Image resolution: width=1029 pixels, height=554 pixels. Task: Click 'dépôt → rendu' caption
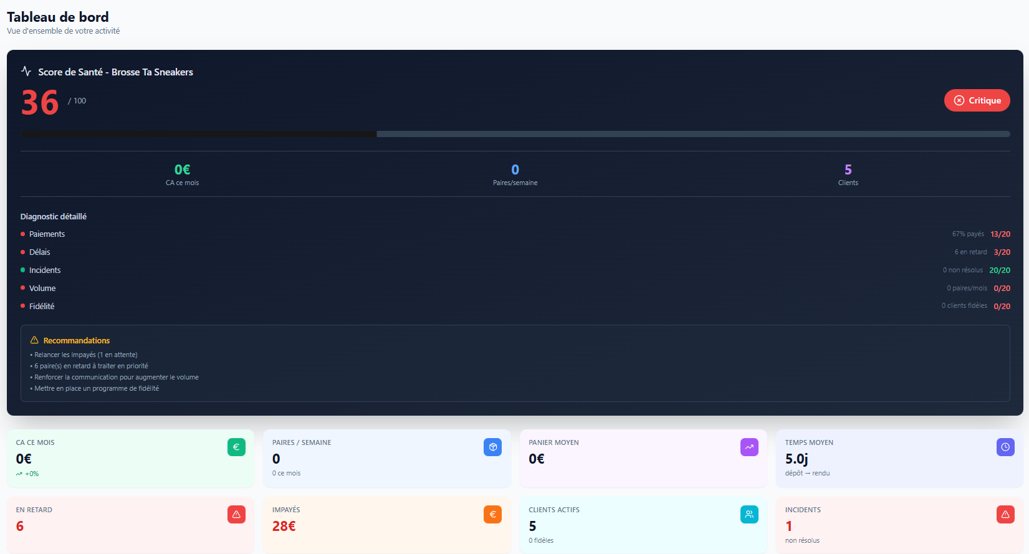807,474
